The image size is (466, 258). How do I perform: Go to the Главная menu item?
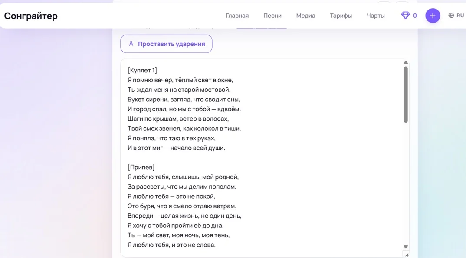click(x=237, y=16)
